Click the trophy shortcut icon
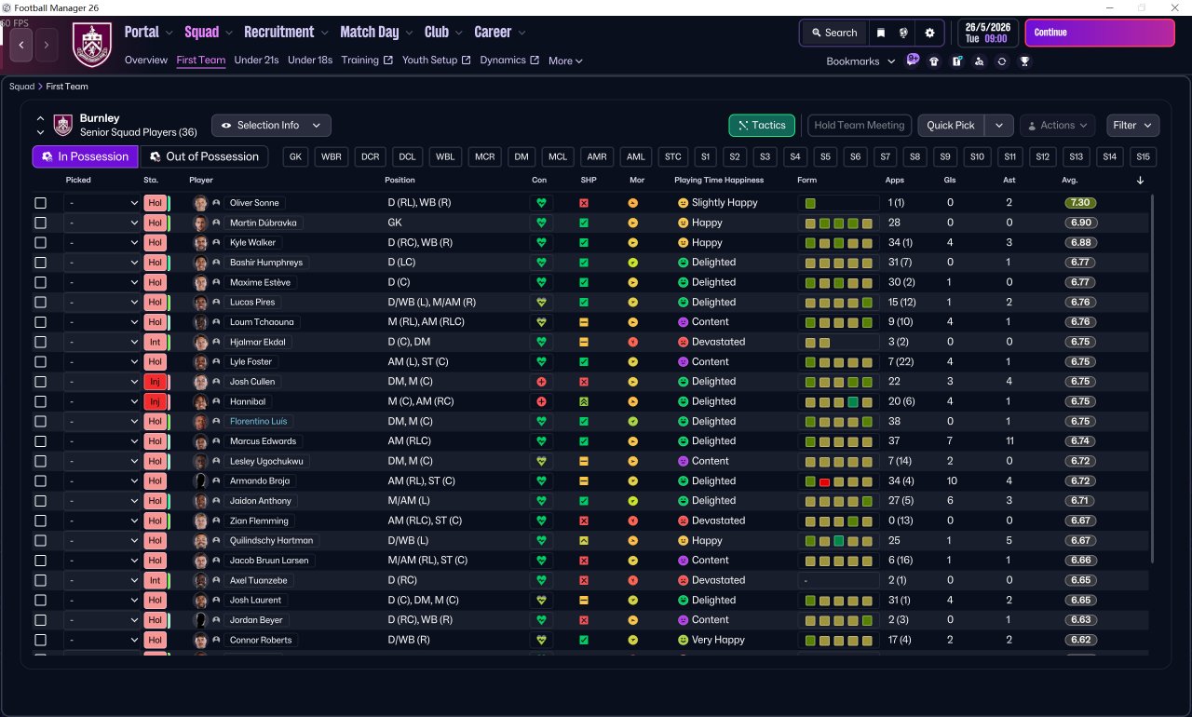This screenshot has height=717, width=1192. pyautogui.click(x=1024, y=61)
